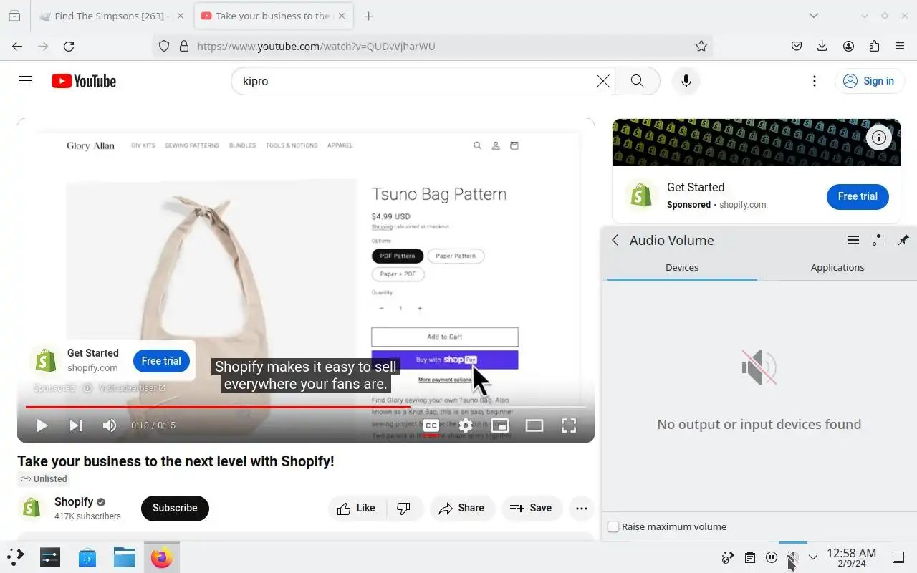View site security padlock info

[183, 46]
